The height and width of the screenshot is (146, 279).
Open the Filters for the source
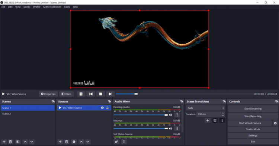click(66, 94)
